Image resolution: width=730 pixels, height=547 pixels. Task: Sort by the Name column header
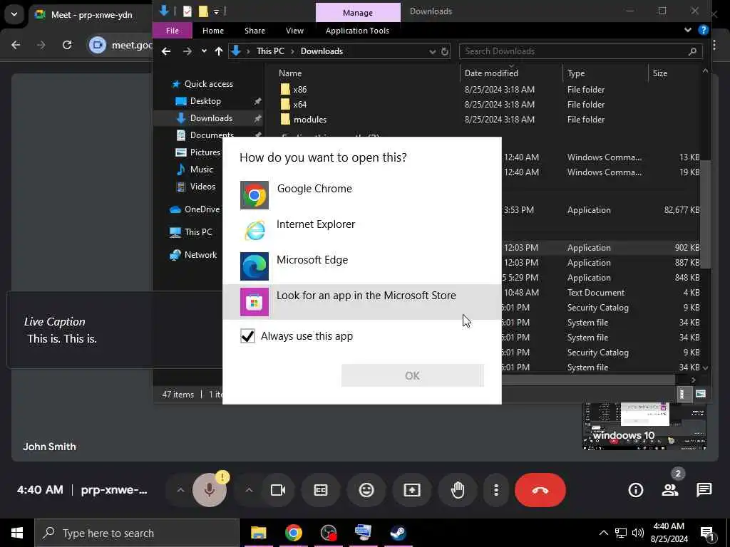(x=290, y=73)
